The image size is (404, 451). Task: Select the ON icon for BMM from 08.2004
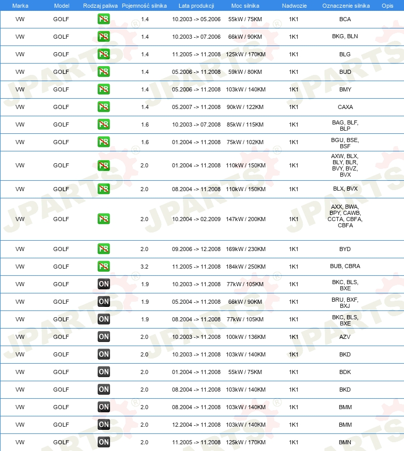pos(103,407)
